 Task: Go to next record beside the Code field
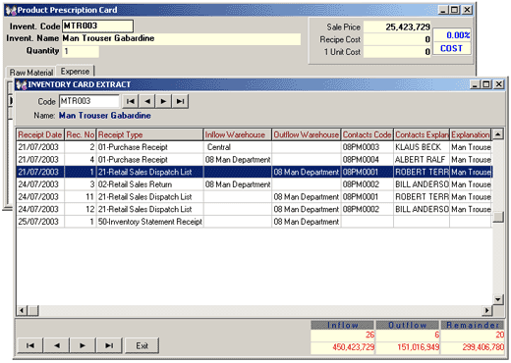click(163, 101)
